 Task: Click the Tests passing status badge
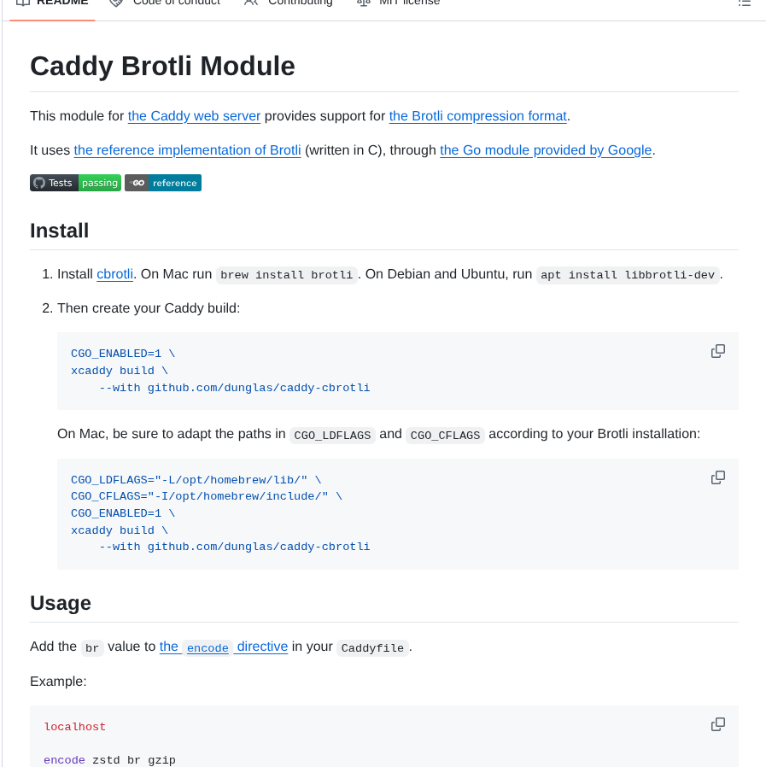coord(75,183)
